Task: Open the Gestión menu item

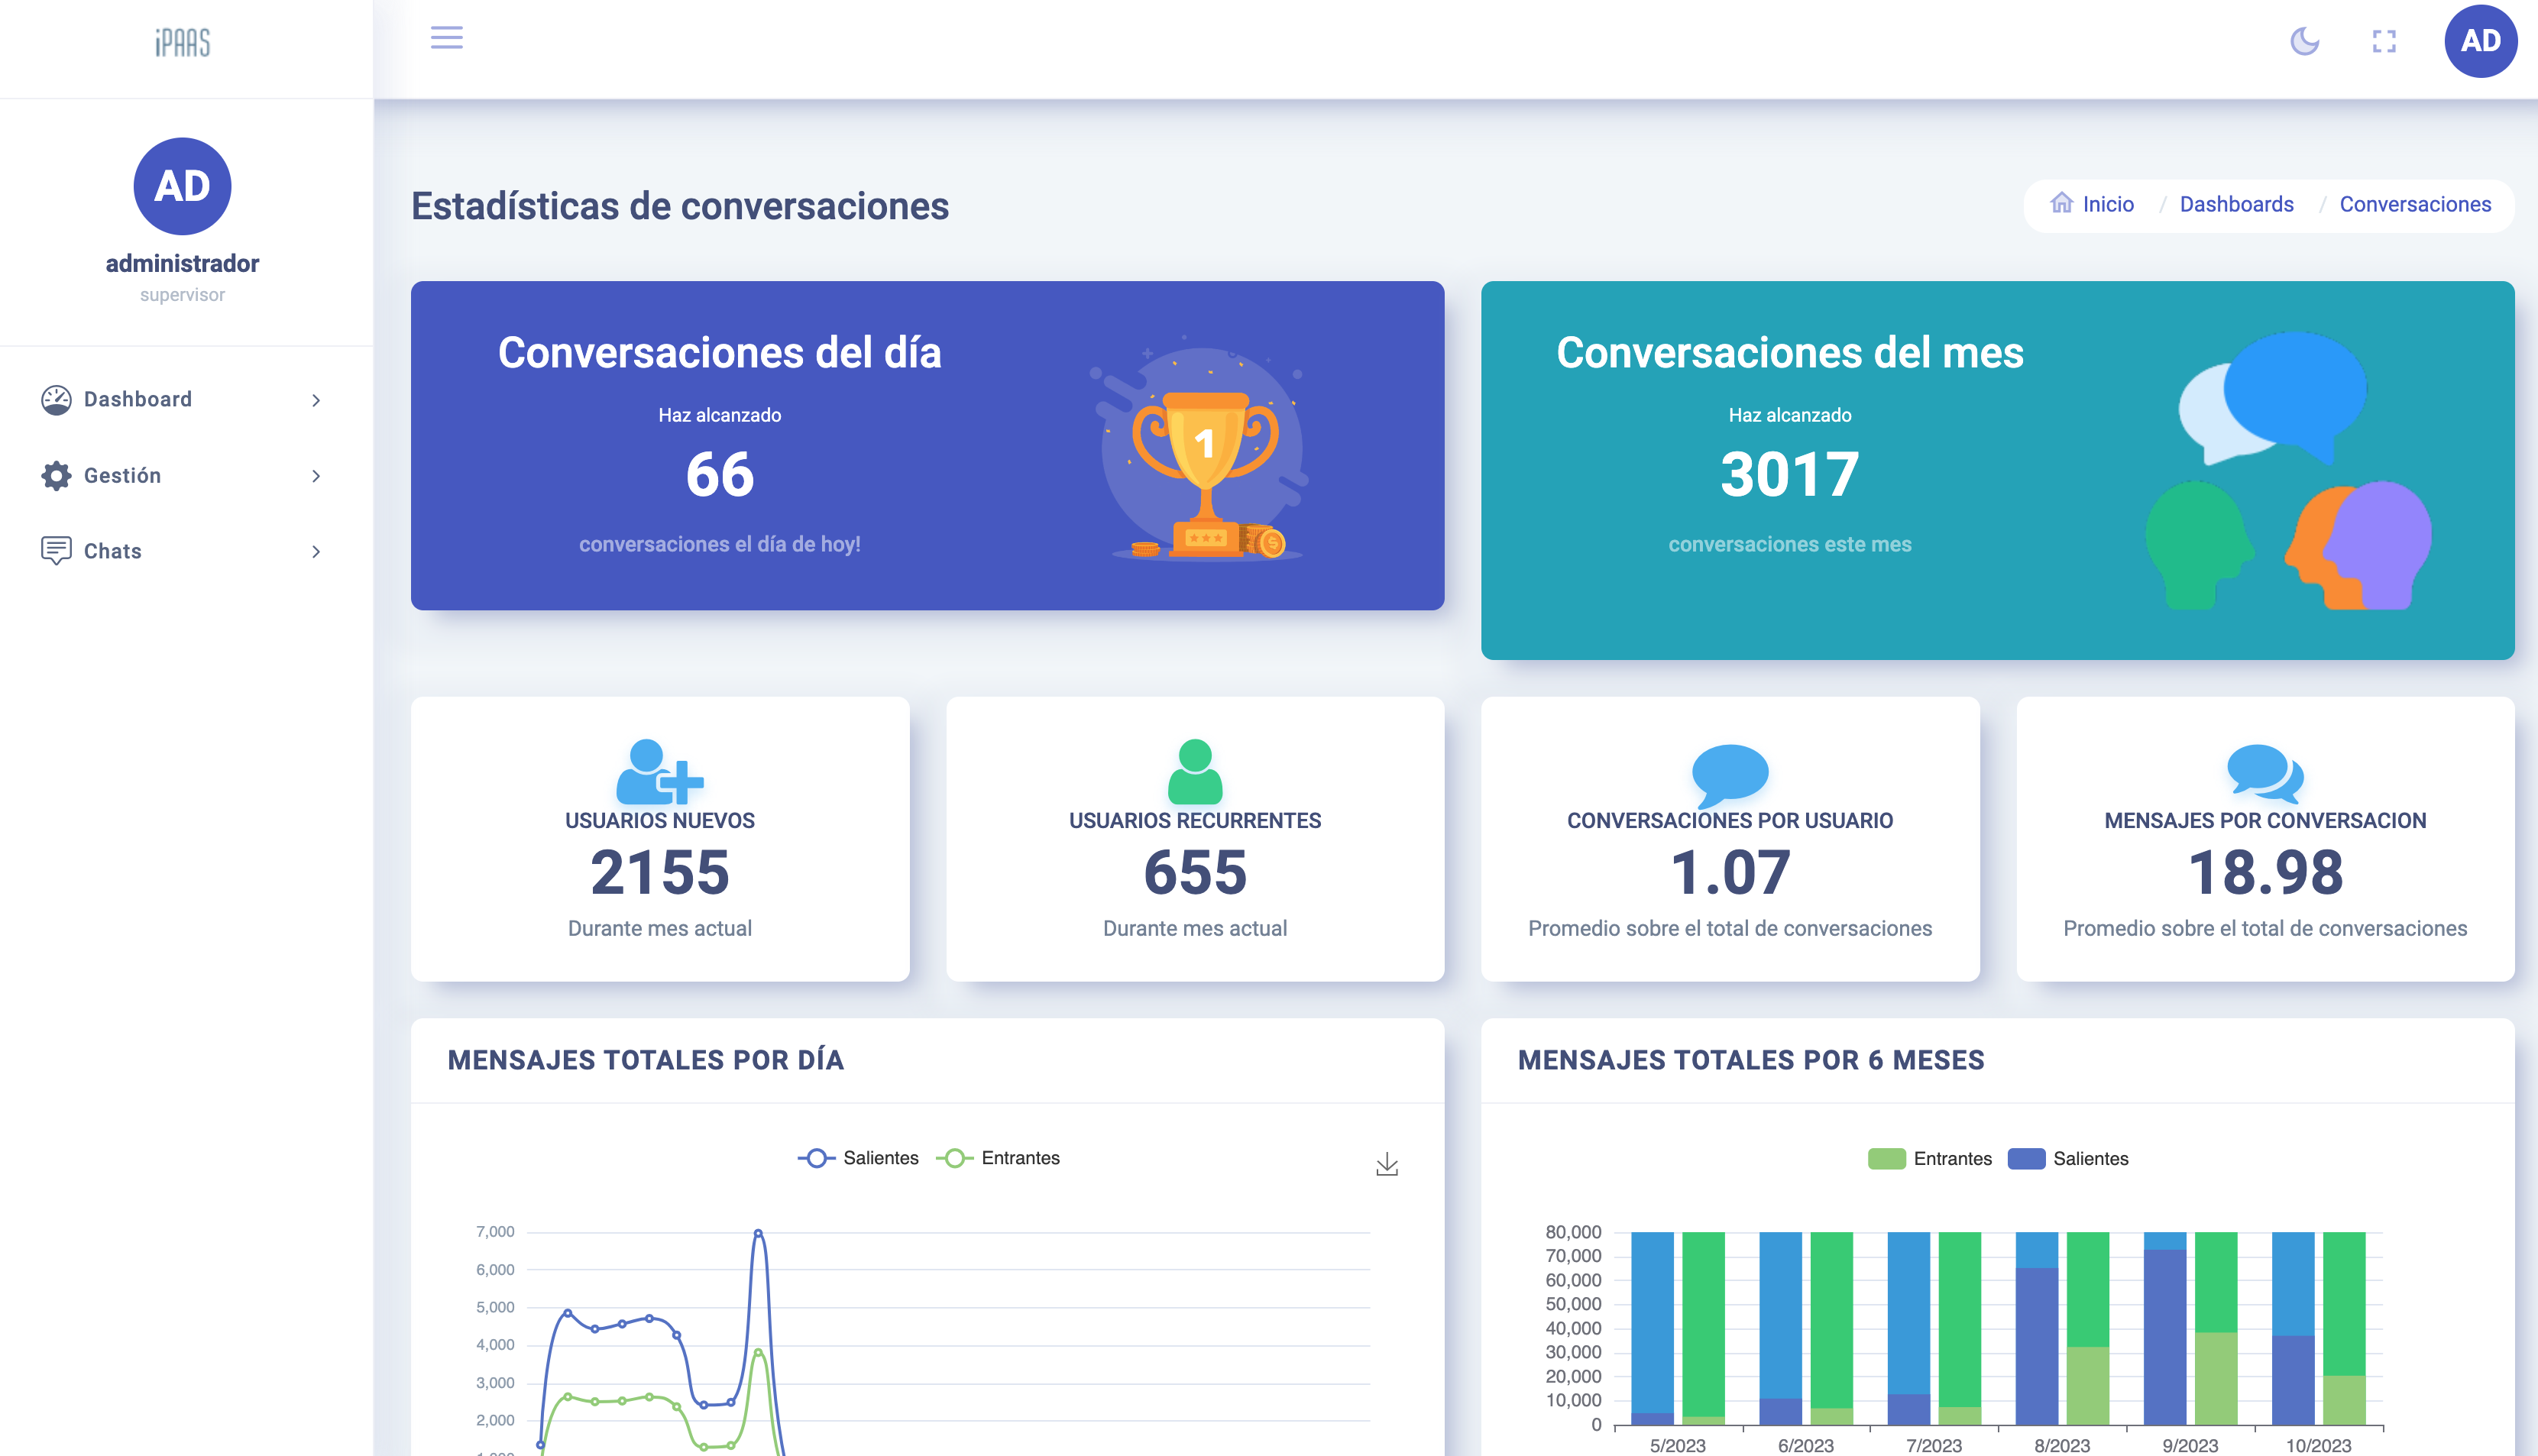Action: pyautogui.click(x=122, y=475)
